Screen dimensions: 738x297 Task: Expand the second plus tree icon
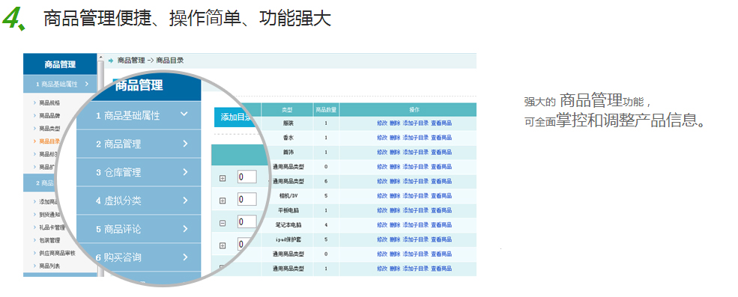(x=223, y=200)
